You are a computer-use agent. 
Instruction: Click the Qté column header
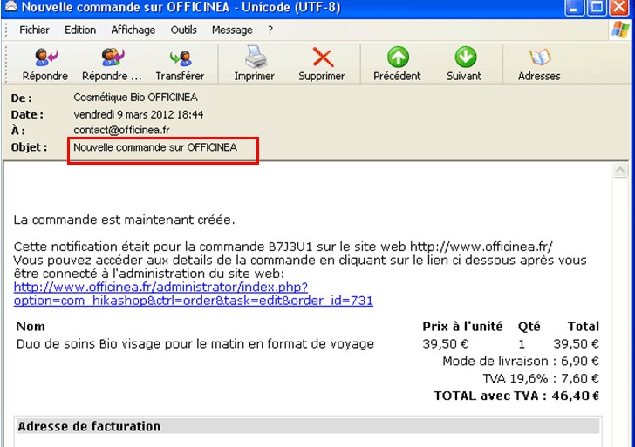point(529,327)
